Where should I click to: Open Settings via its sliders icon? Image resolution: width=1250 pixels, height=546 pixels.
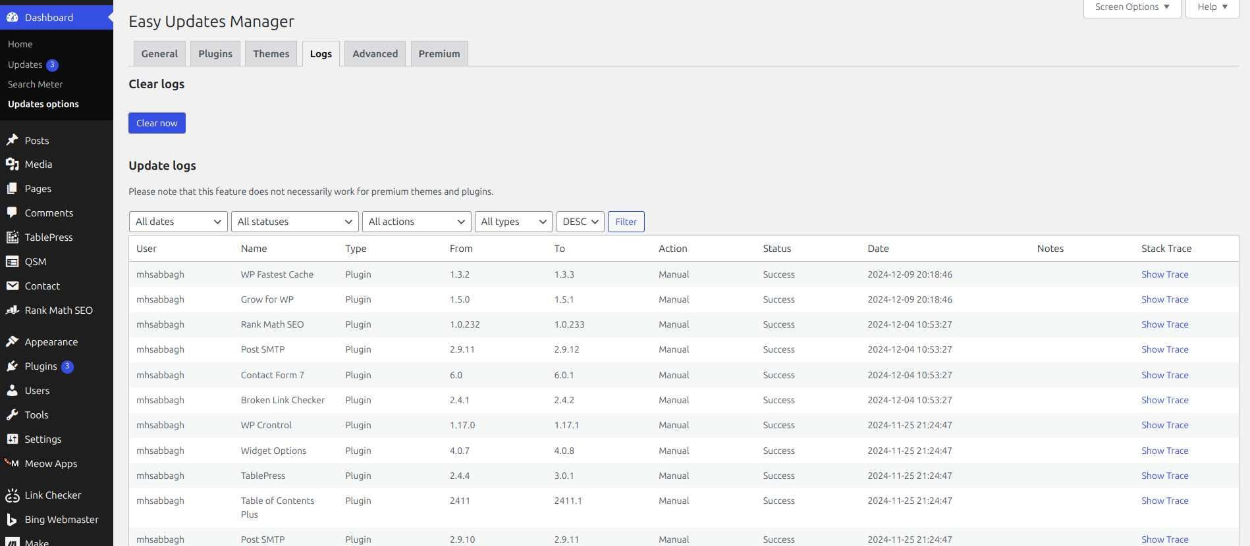point(12,439)
